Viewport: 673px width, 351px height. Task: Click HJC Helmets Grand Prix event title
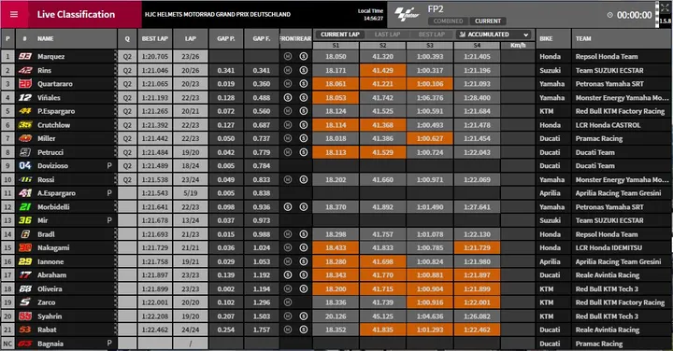coord(218,14)
